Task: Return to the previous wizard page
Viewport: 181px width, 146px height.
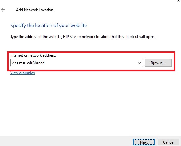Action: [3, 10]
